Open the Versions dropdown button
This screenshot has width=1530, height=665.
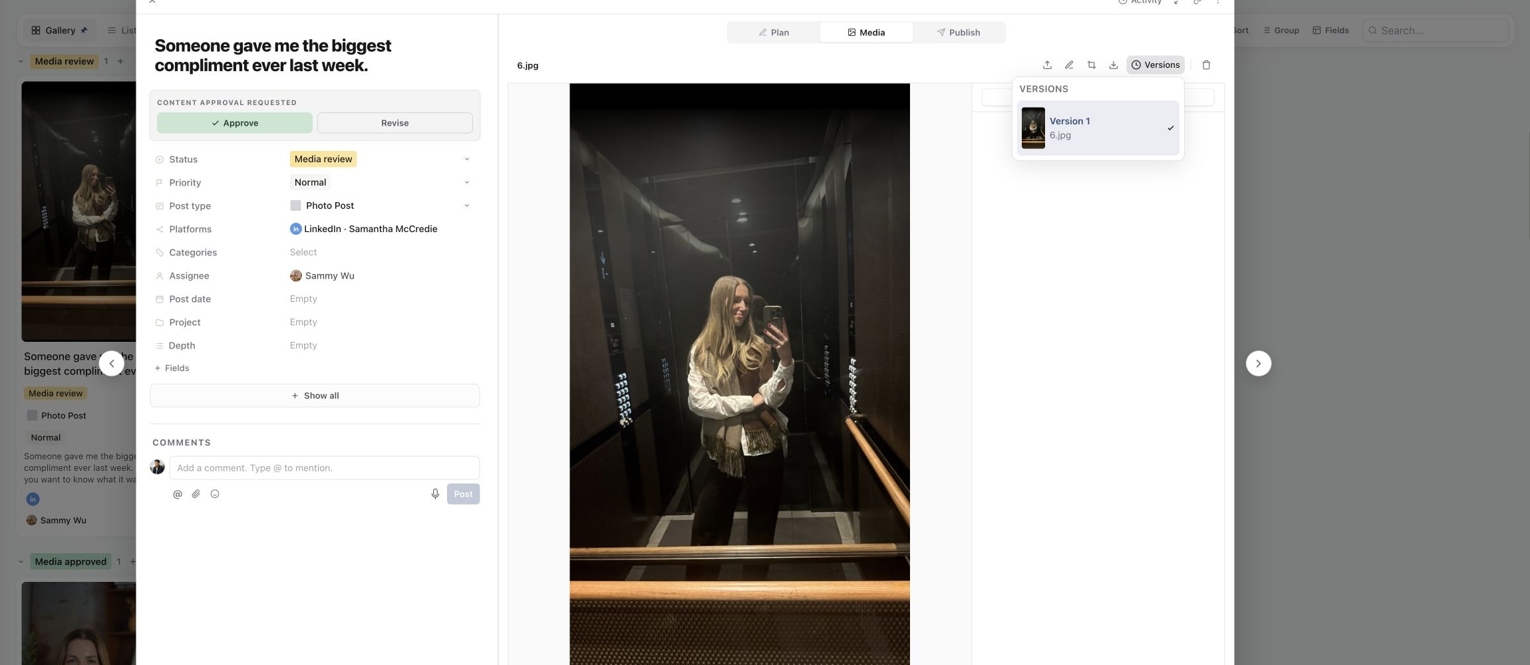(1155, 65)
